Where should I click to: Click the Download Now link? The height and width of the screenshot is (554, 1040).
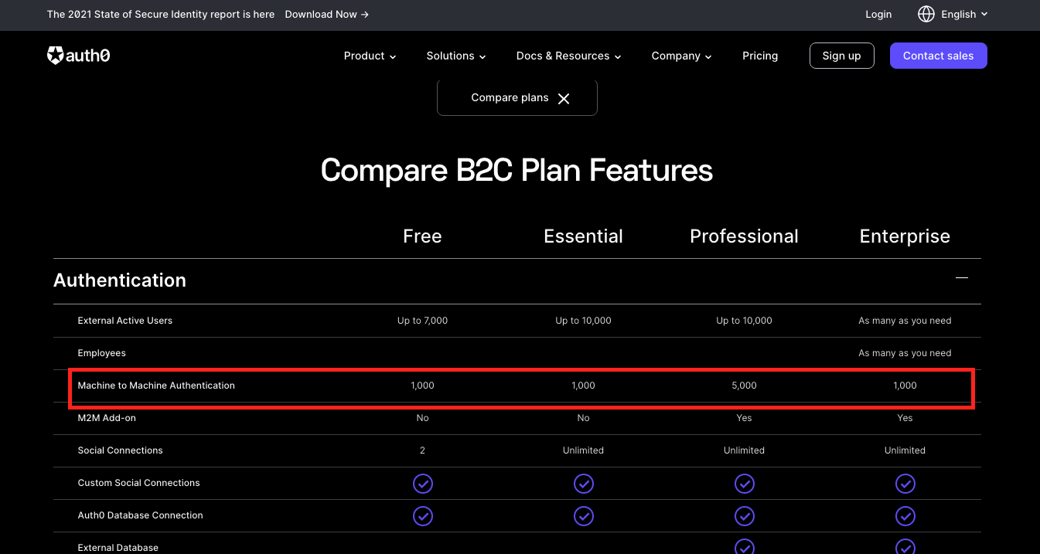click(x=326, y=14)
